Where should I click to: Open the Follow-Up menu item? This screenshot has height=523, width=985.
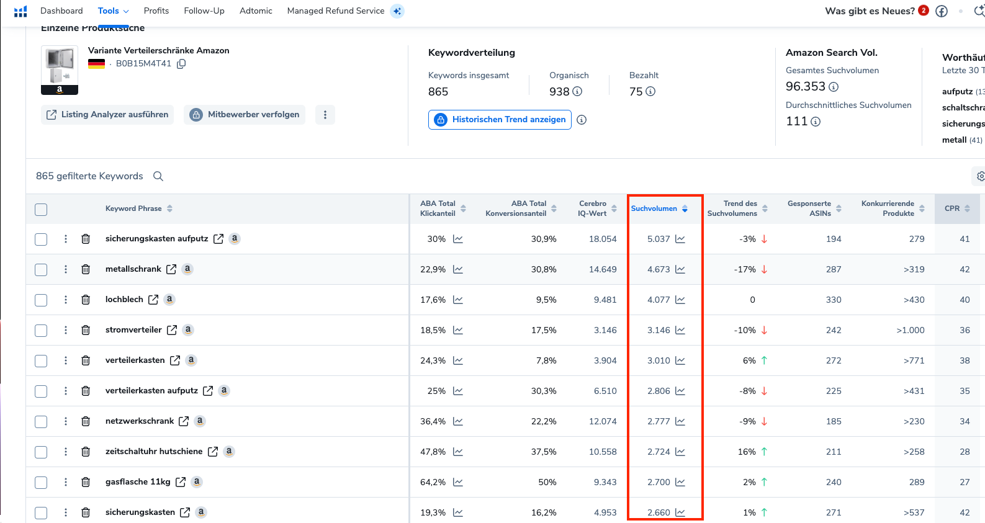point(204,11)
